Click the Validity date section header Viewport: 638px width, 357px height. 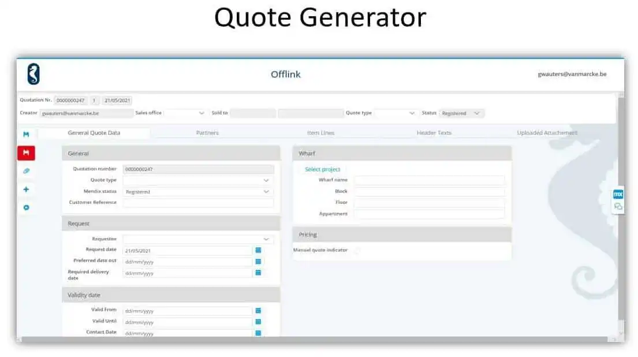171,295
